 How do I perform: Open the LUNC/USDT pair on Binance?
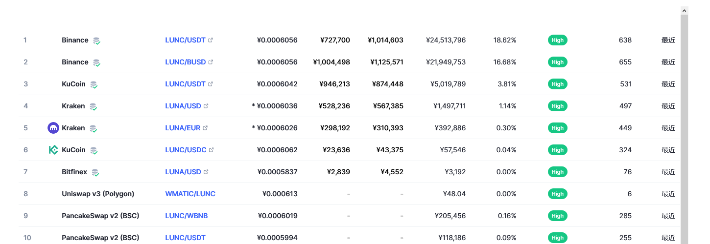click(x=185, y=40)
